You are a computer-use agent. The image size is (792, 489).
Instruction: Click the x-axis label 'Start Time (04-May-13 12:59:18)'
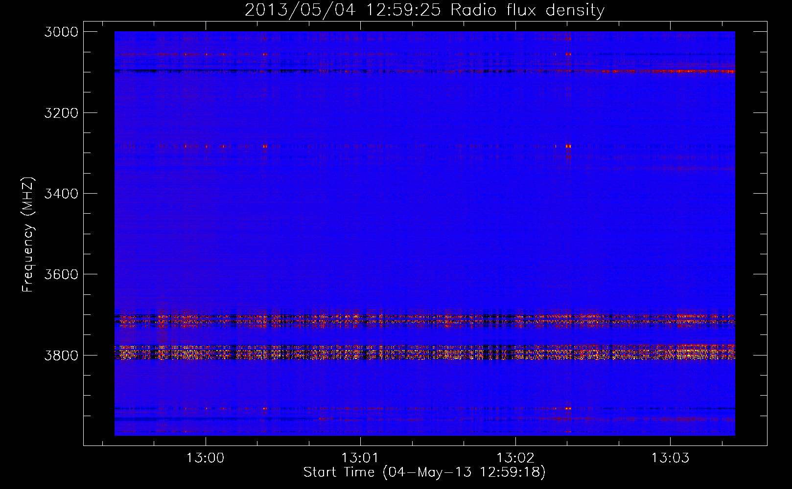tap(424, 472)
